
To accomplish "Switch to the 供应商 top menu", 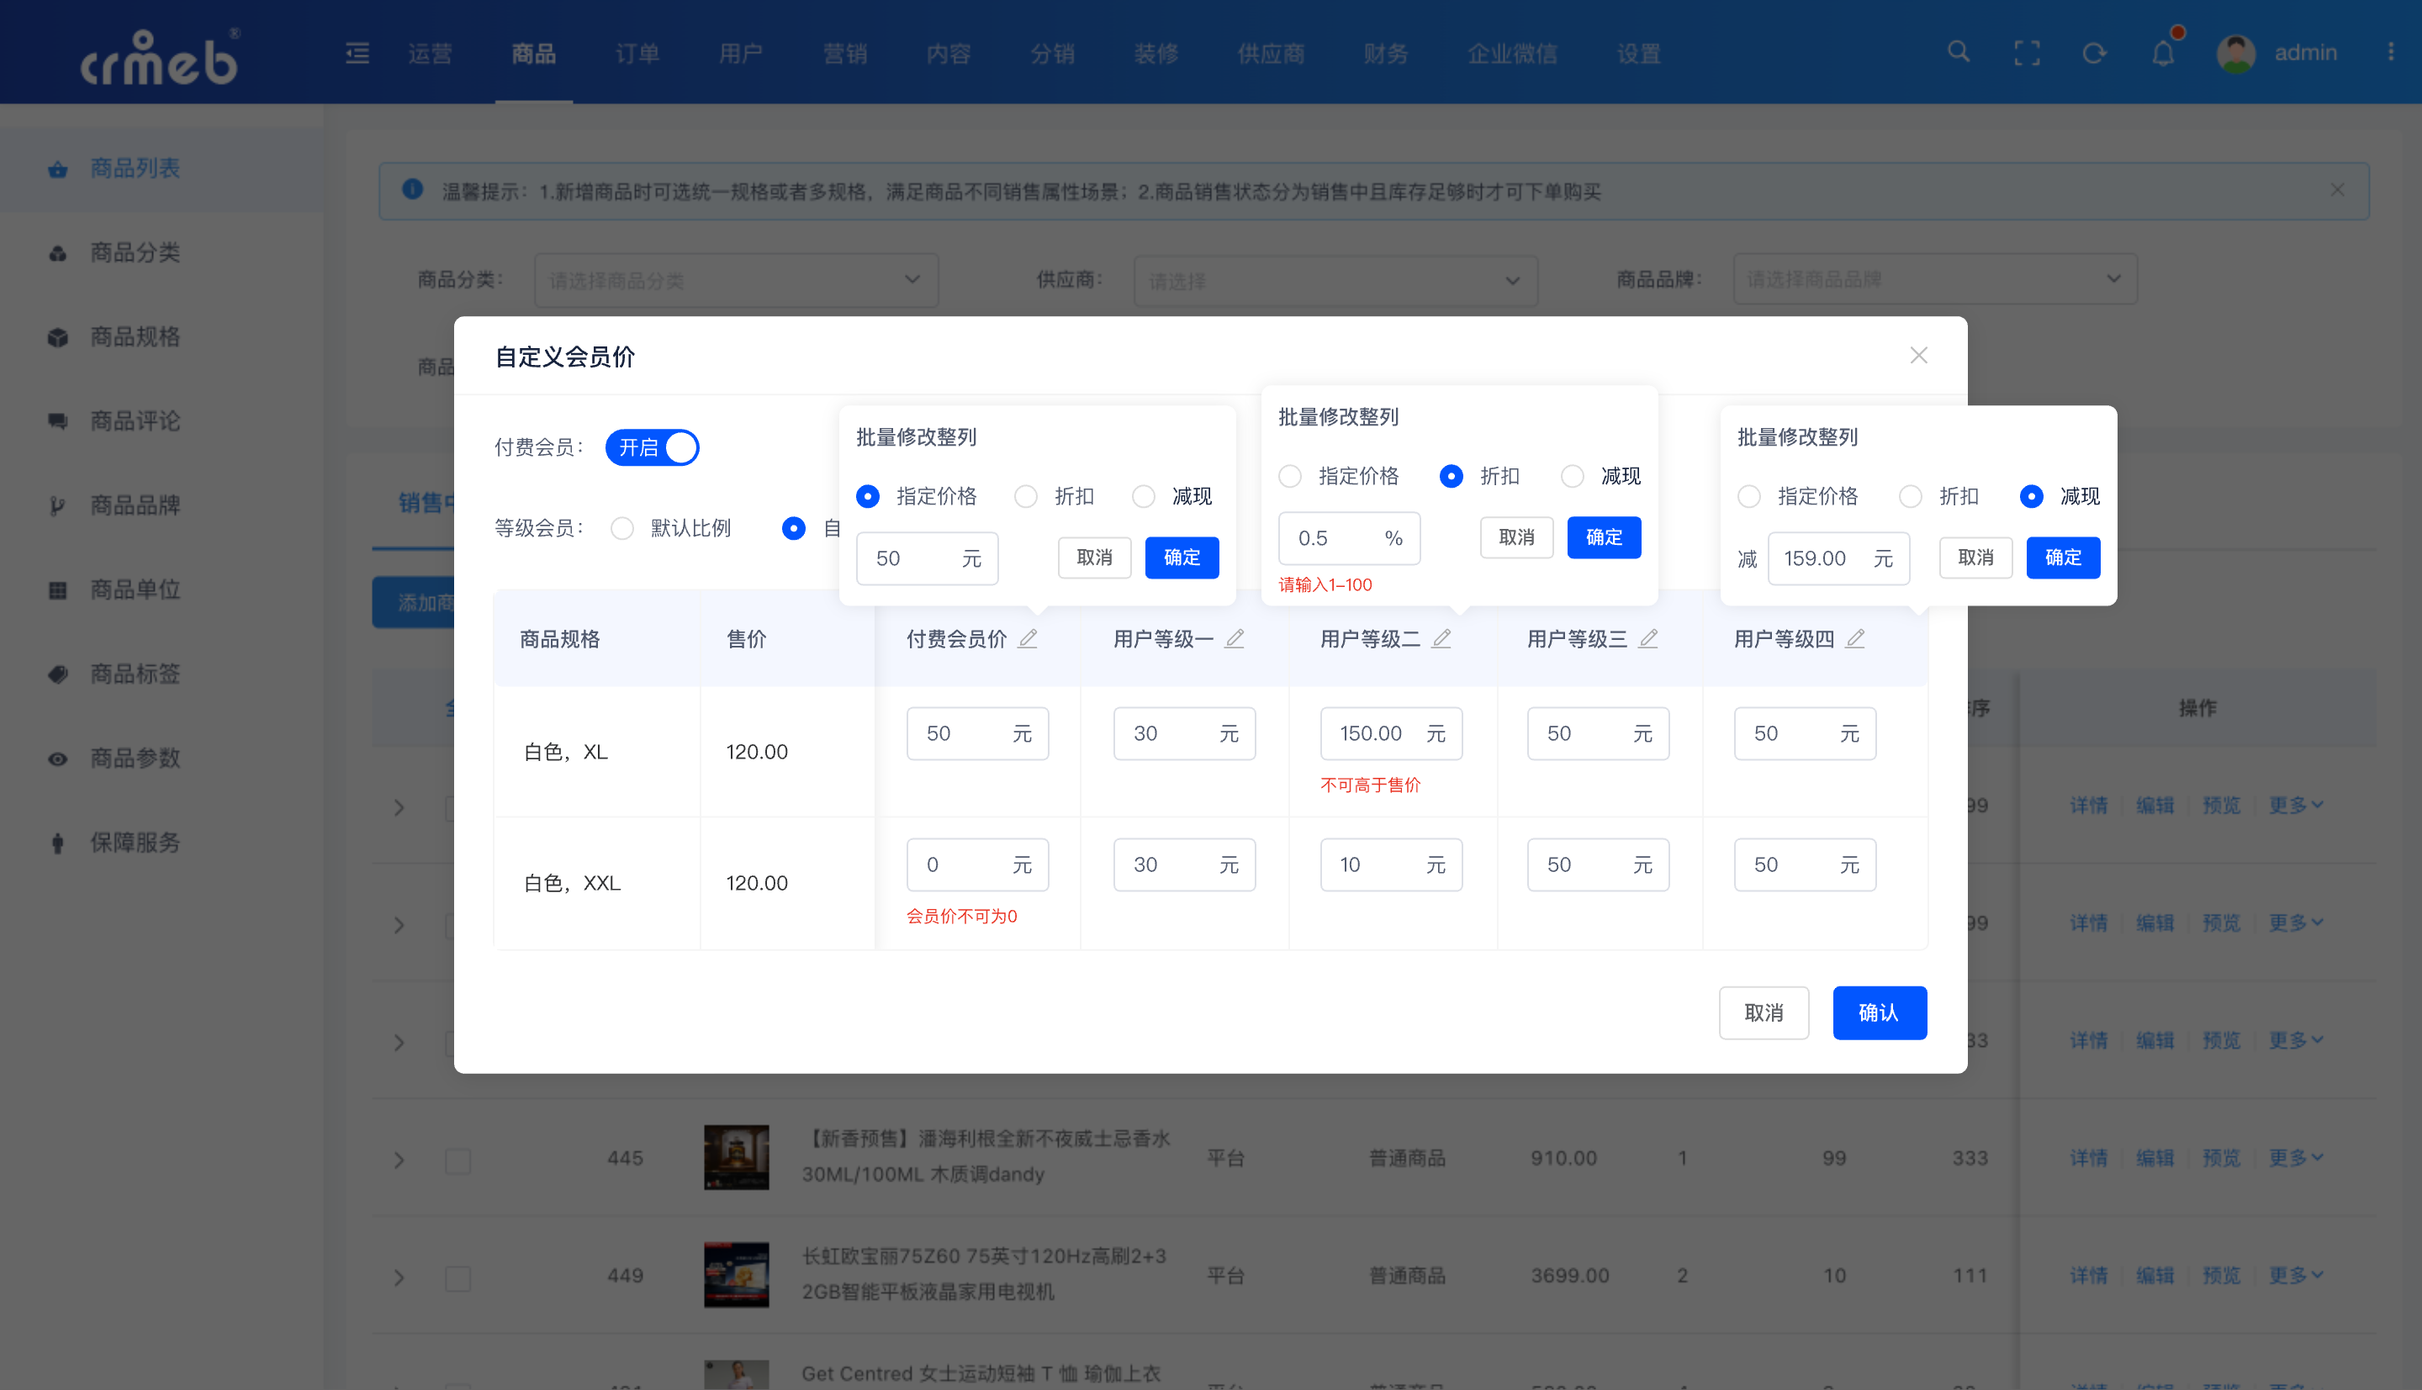I will (1272, 54).
